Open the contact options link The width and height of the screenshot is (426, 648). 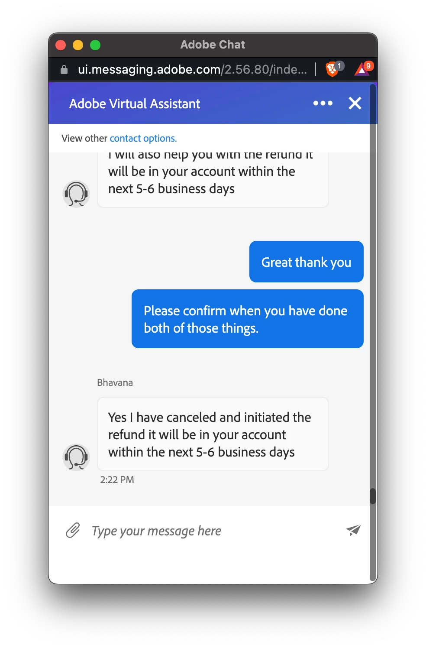pyautogui.click(x=143, y=138)
